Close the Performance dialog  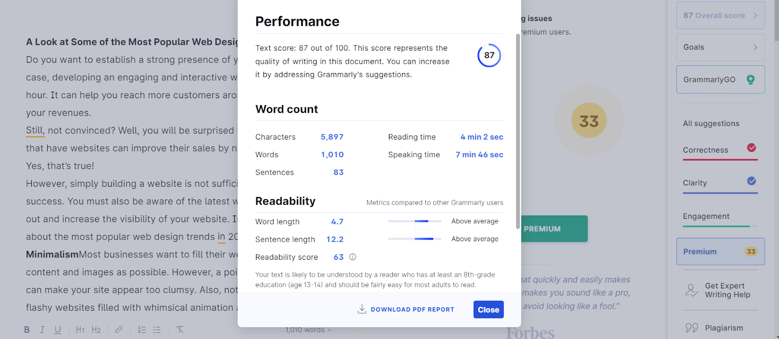point(488,309)
